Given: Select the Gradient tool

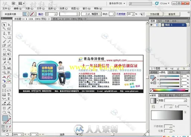Looking at the screenshot, I should (9, 59).
